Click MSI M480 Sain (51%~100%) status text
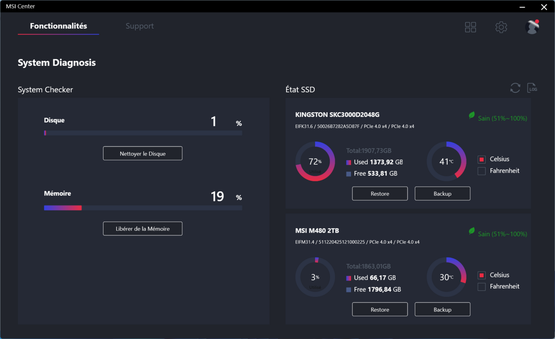This screenshot has width=555, height=339. tap(502, 234)
